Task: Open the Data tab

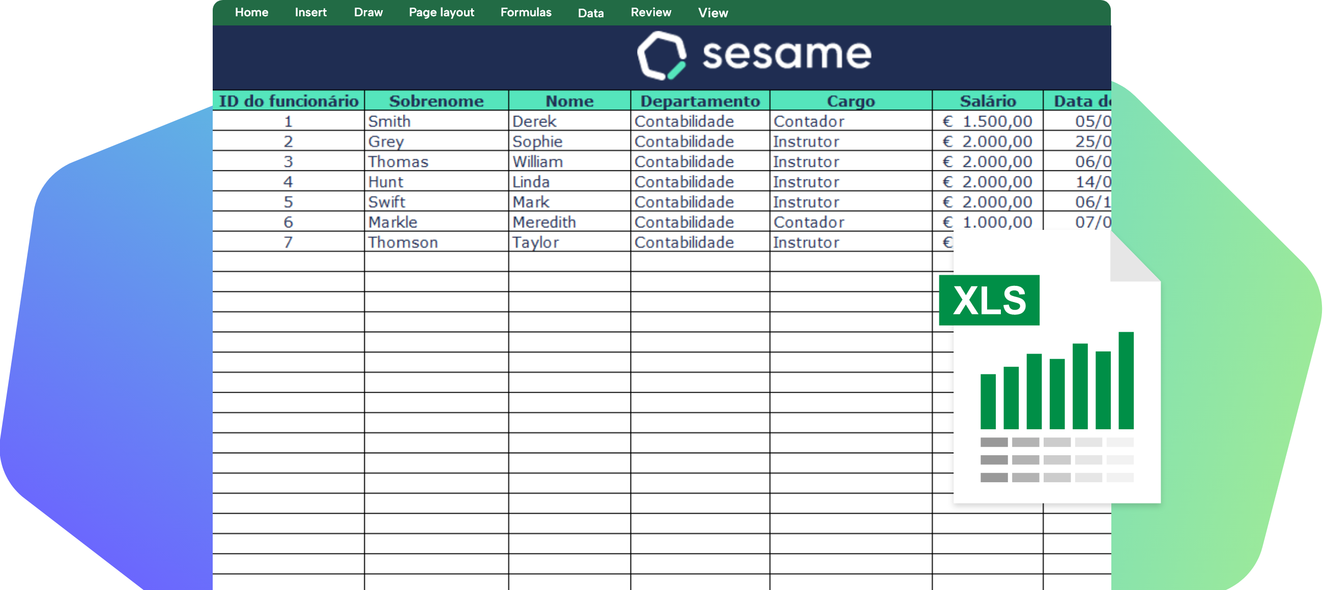Action: coord(591,13)
